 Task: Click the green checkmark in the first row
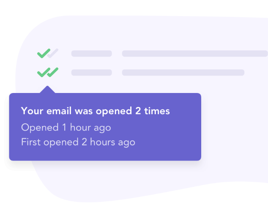[44, 53]
